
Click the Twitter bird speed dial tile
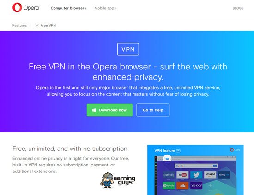196,175
